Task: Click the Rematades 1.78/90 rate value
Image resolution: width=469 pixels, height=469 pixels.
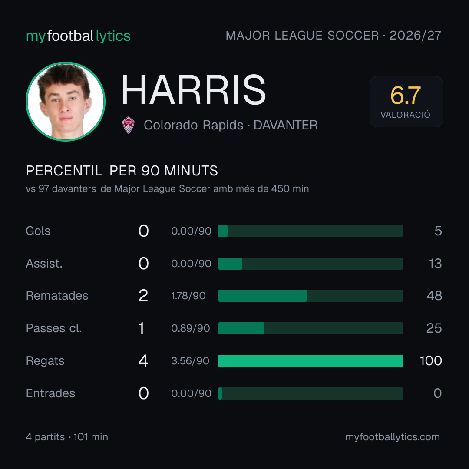Action: pyautogui.click(x=188, y=296)
